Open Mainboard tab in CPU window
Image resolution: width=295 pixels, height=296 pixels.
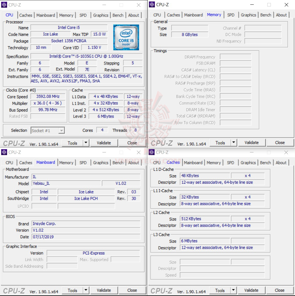46,15
